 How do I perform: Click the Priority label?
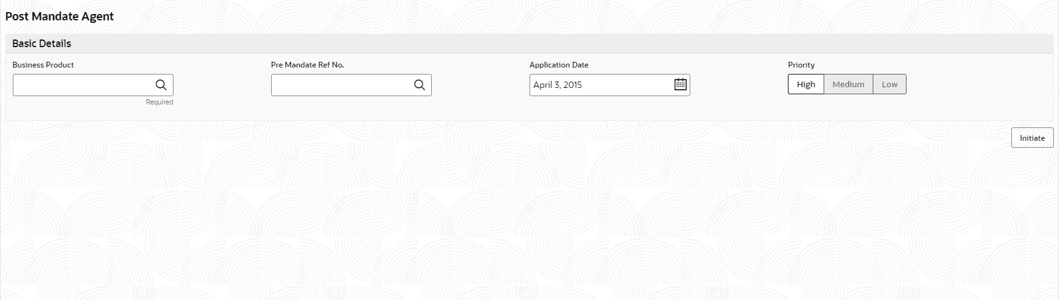tap(801, 65)
